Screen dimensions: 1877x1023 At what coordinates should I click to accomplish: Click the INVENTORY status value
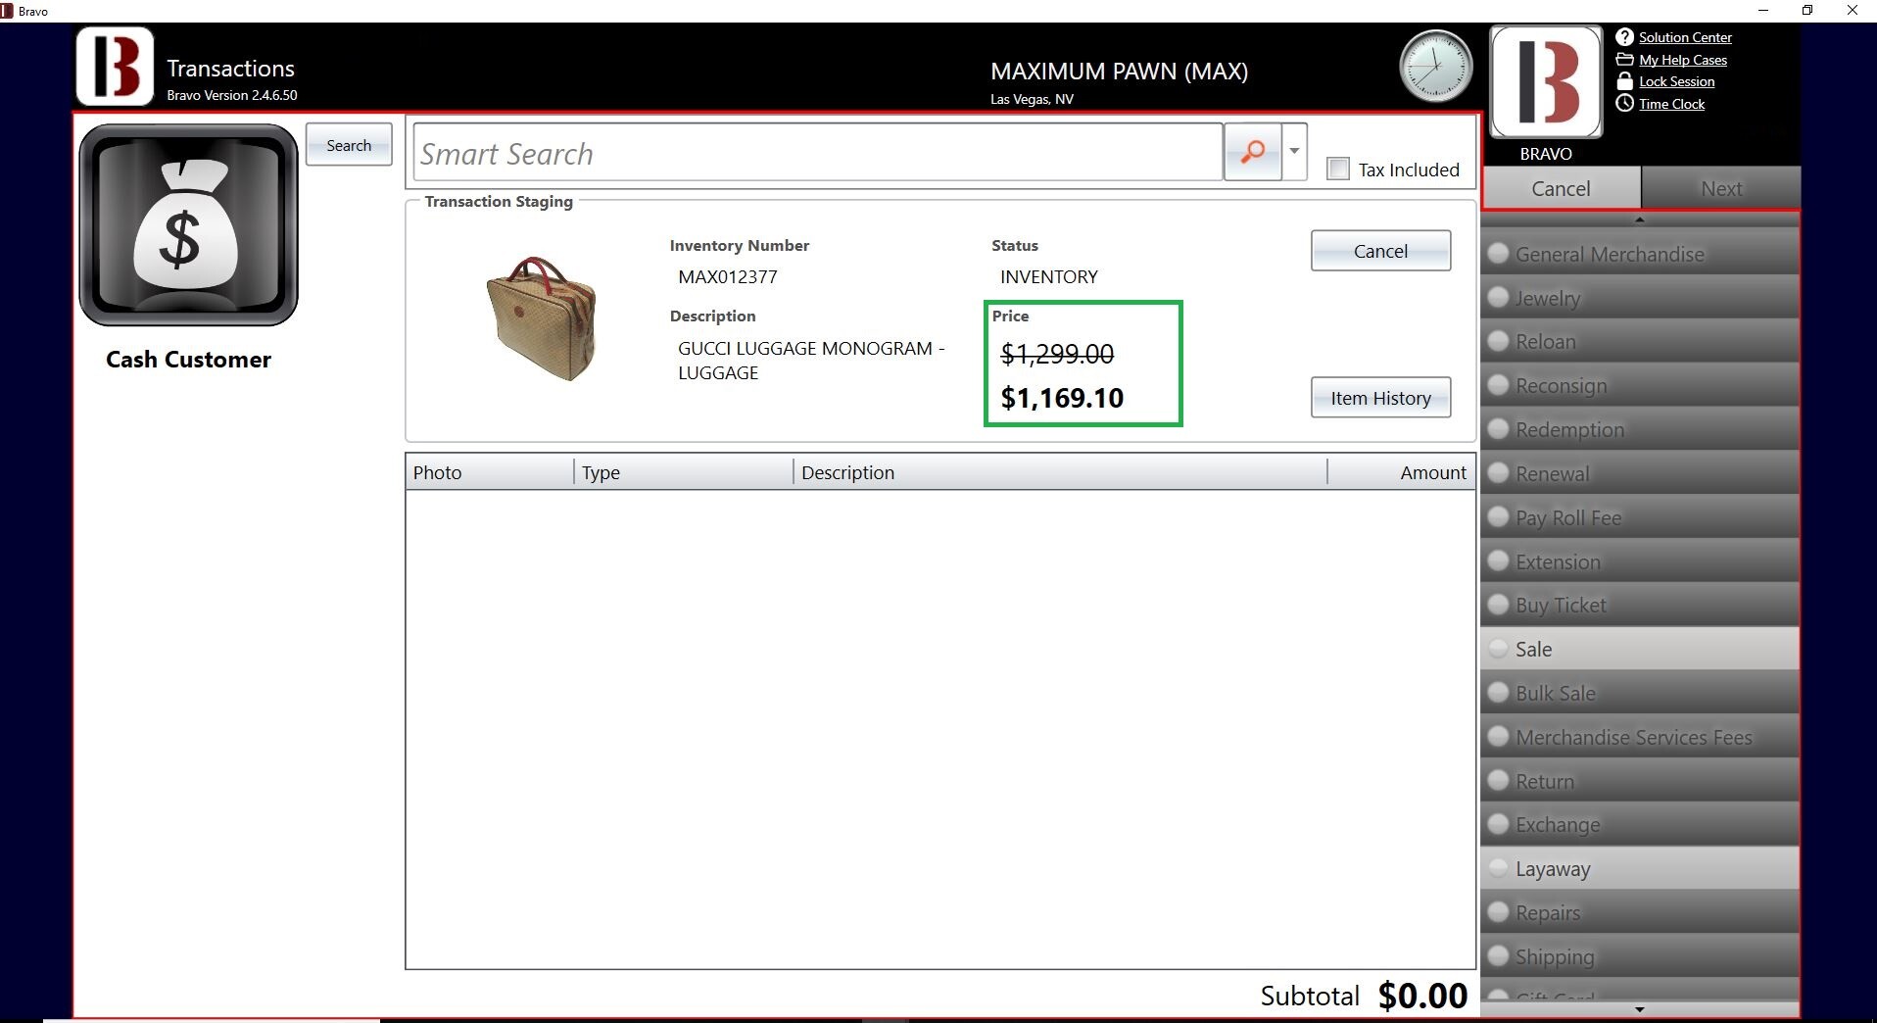point(1049,276)
